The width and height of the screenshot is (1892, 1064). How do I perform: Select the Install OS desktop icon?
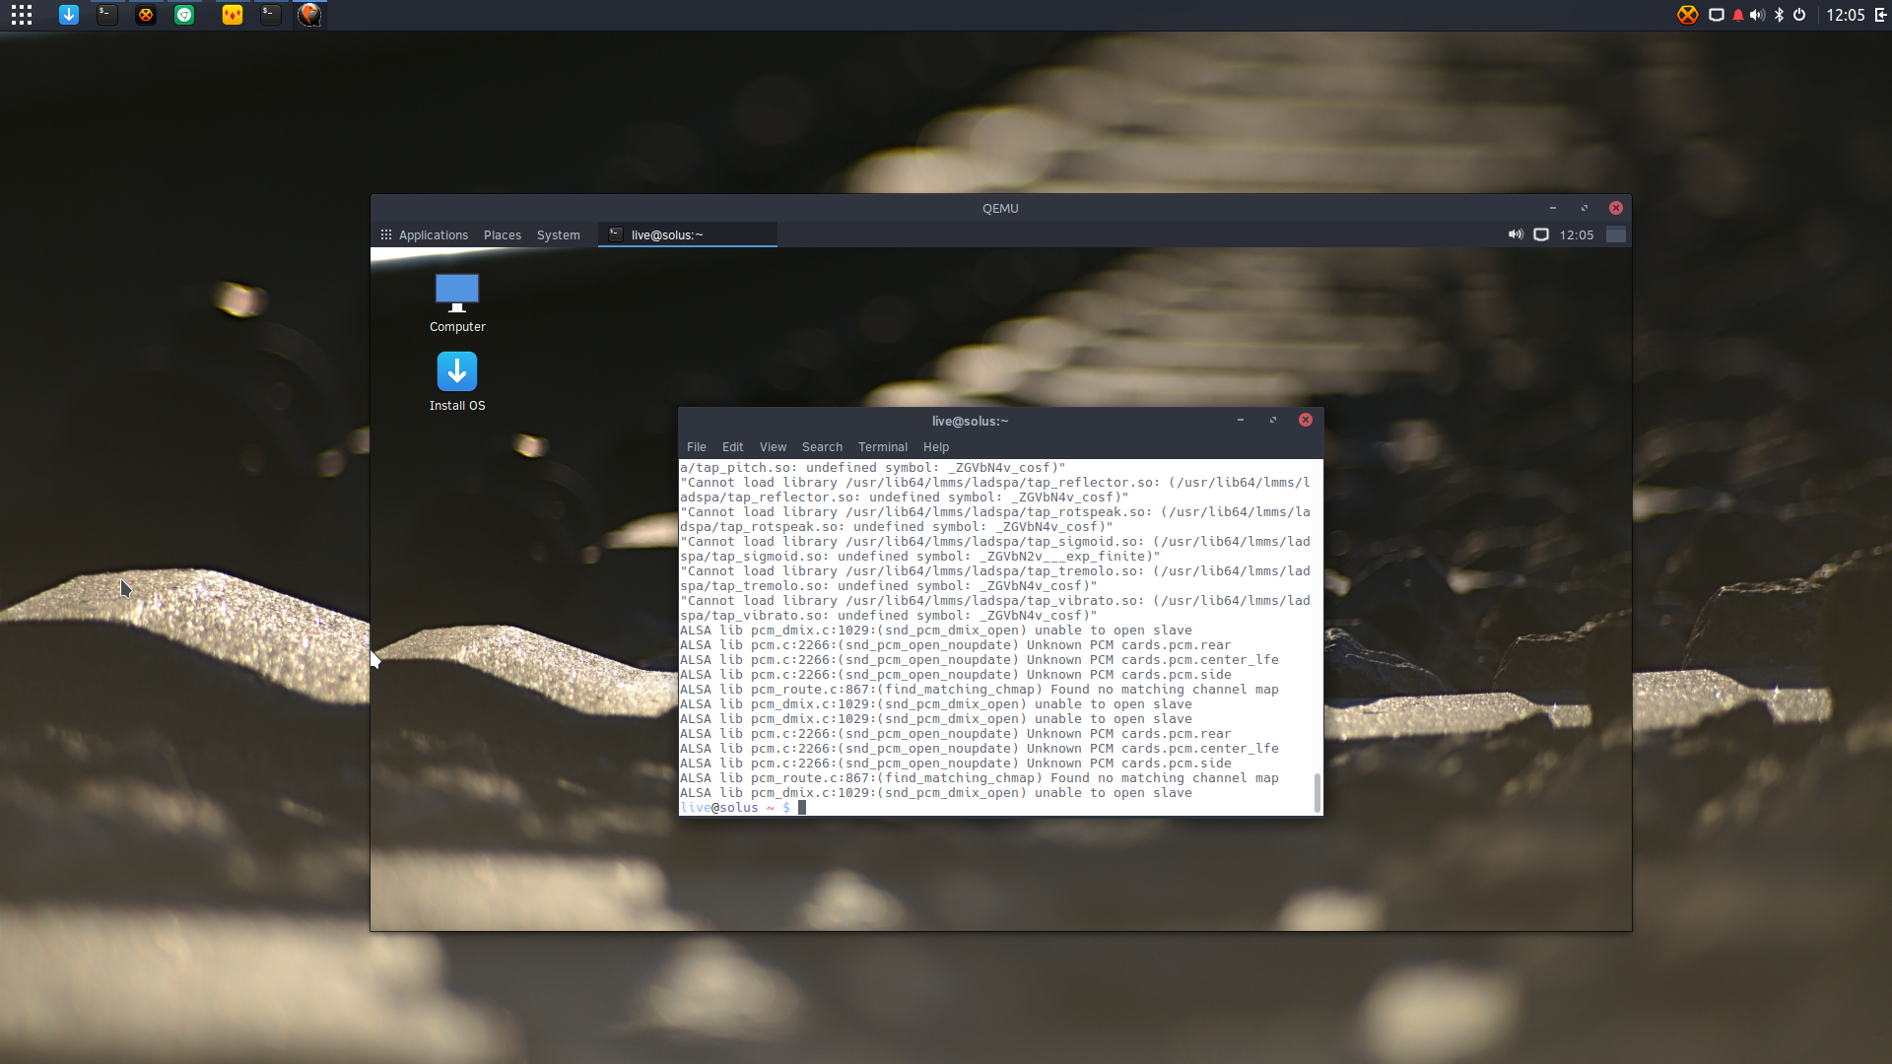click(457, 382)
